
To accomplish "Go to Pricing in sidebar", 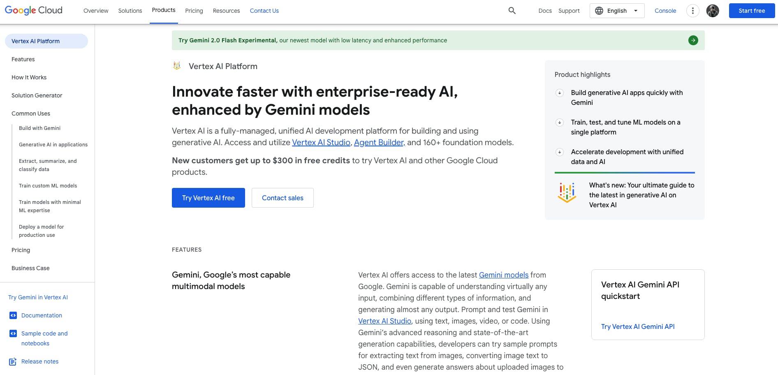I will pyautogui.click(x=21, y=250).
